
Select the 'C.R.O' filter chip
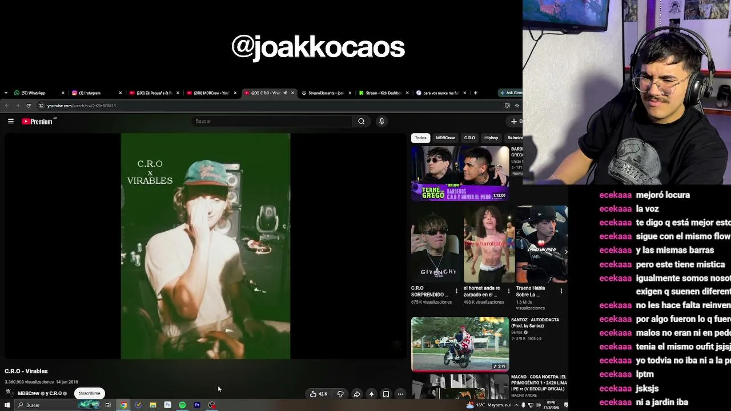(469, 138)
